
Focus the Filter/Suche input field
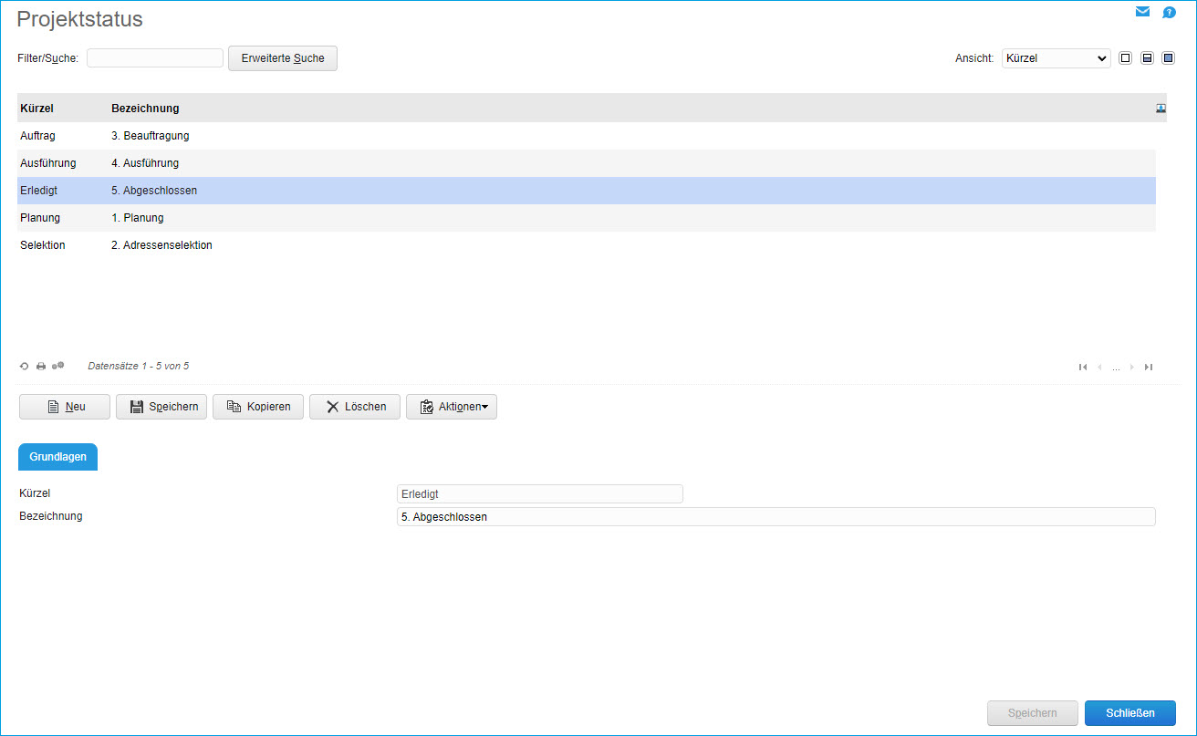(x=155, y=58)
